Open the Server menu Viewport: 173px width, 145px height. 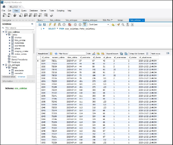tap(43, 11)
